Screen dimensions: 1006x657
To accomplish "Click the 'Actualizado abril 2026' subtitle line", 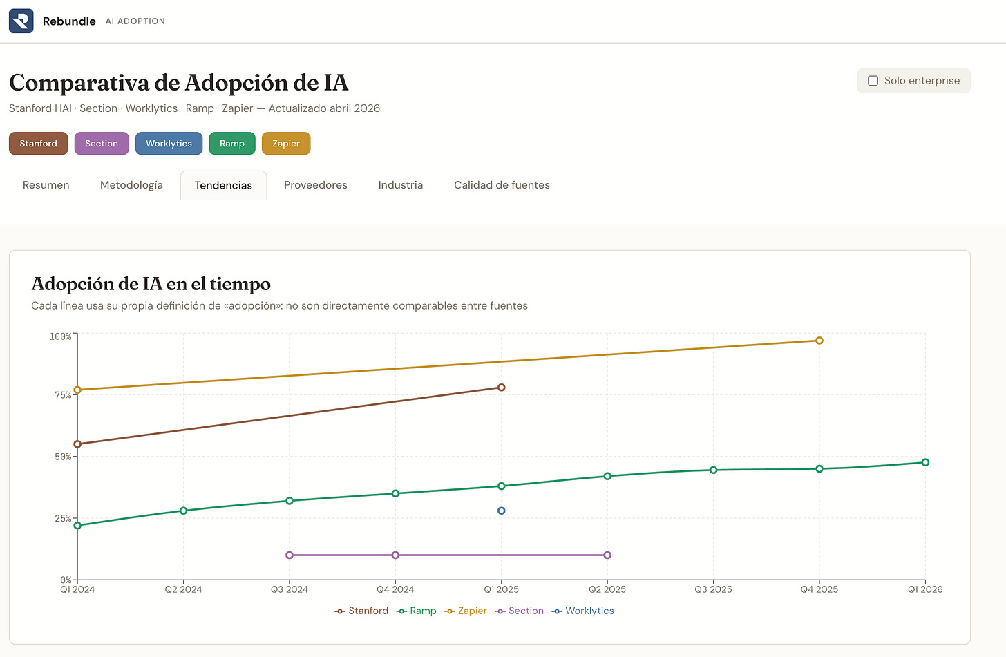I will point(194,108).
